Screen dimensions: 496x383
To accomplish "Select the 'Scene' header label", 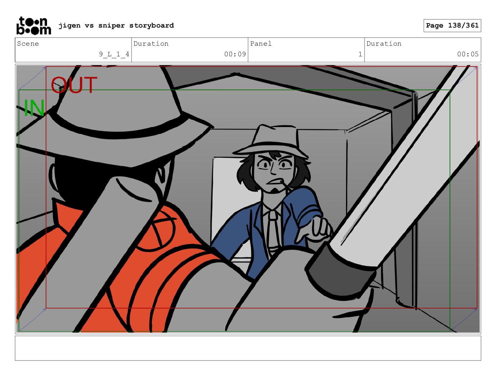I will [28, 43].
